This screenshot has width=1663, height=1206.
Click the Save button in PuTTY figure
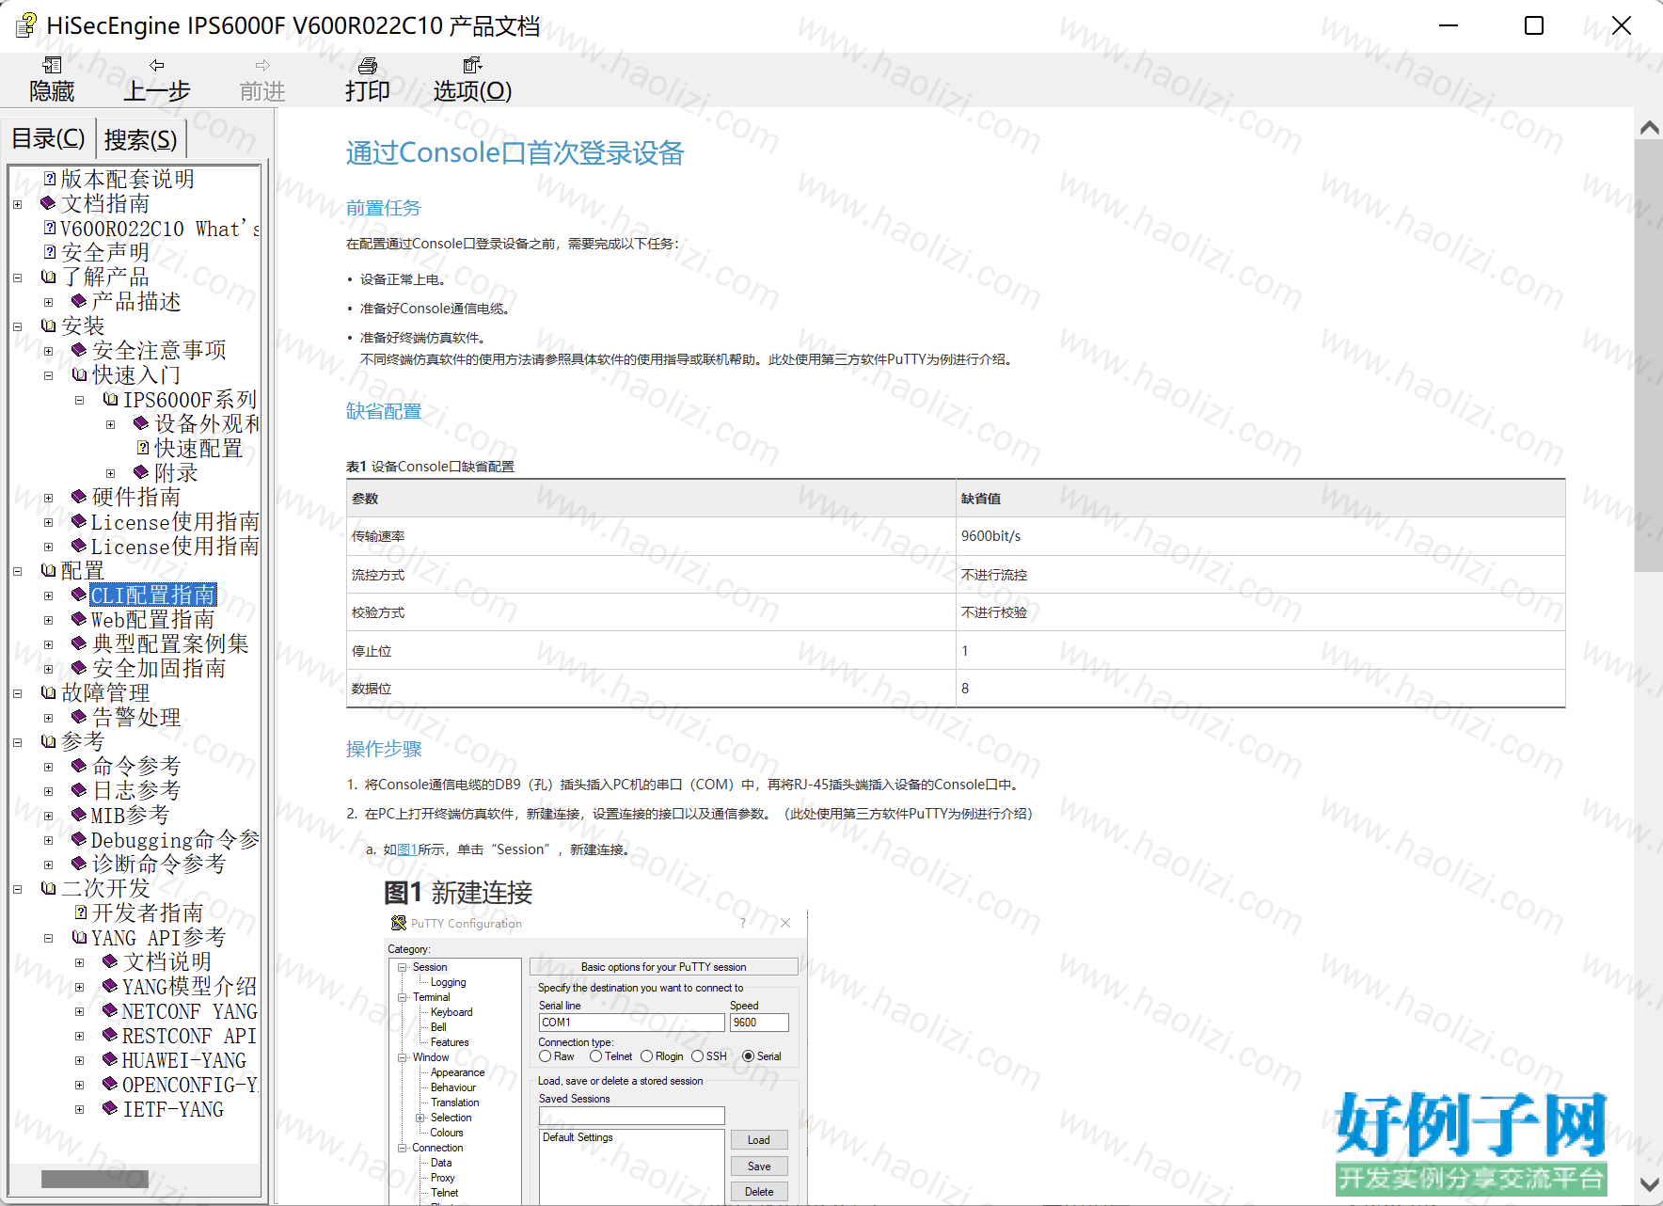[759, 1166]
